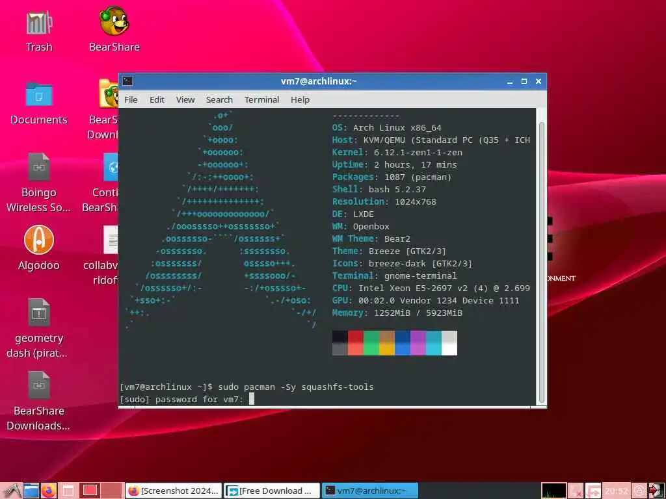Launch Firefox from the taskbar launcher
Image resolution: width=666 pixels, height=499 pixels.
click(48, 491)
